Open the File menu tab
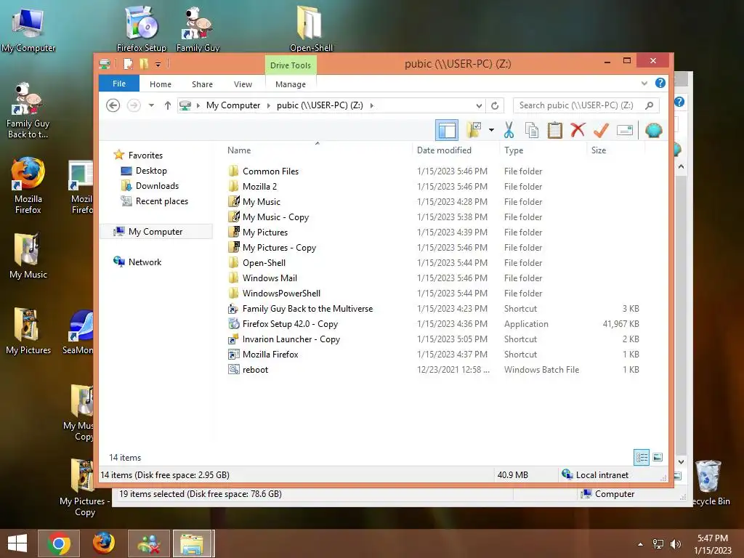The height and width of the screenshot is (558, 744). (x=119, y=84)
